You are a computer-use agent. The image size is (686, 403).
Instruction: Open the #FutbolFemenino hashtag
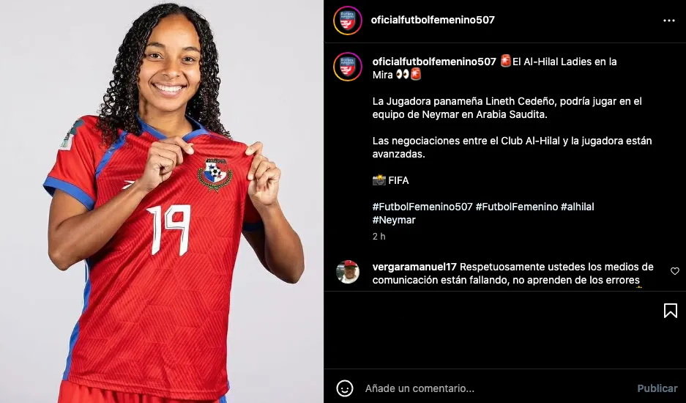(x=517, y=207)
